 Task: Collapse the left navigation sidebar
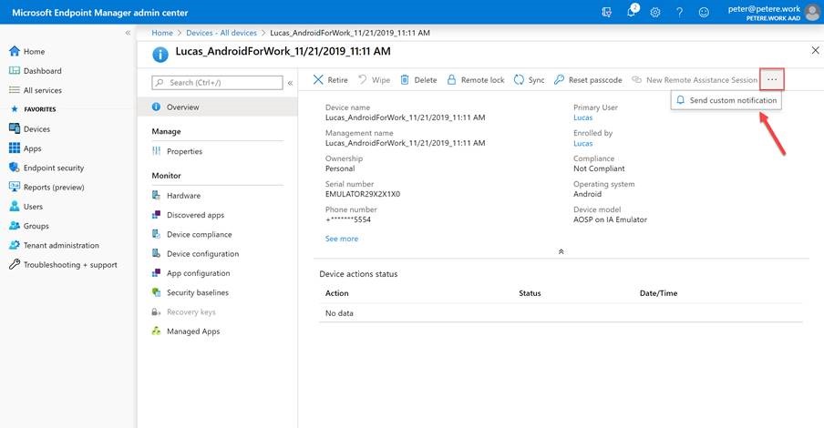tap(128, 33)
